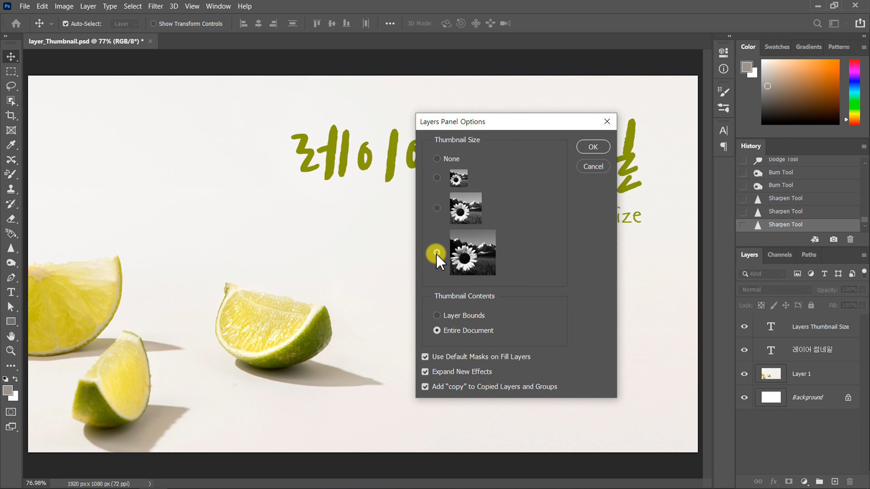Screen dimensions: 870x489
Task: Confirm dialog with OK button
Action: [593, 147]
